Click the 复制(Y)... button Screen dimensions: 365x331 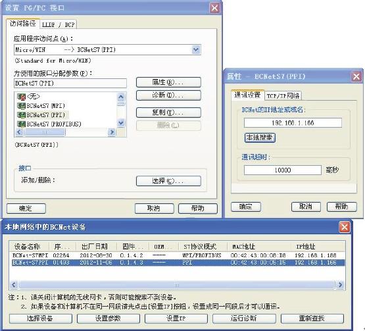tap(168, 113)
